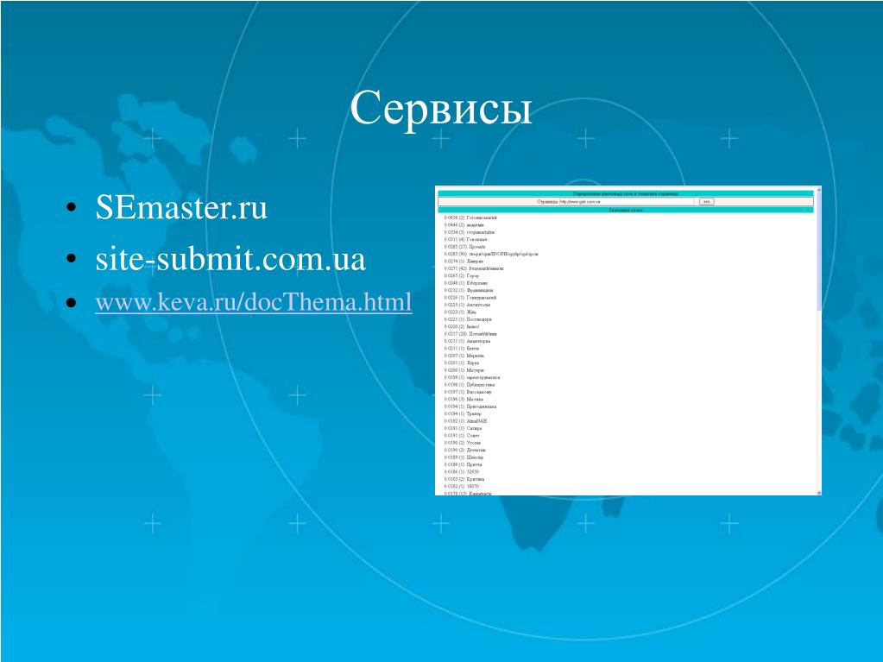Click the site-submit.com.ua bullet text
This screenshot has height=662, width=883.
(230, 259)
